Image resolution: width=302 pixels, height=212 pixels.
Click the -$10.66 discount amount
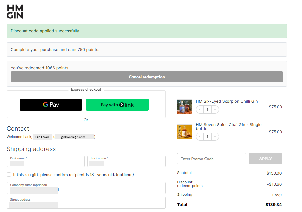[x=274, y=184]
